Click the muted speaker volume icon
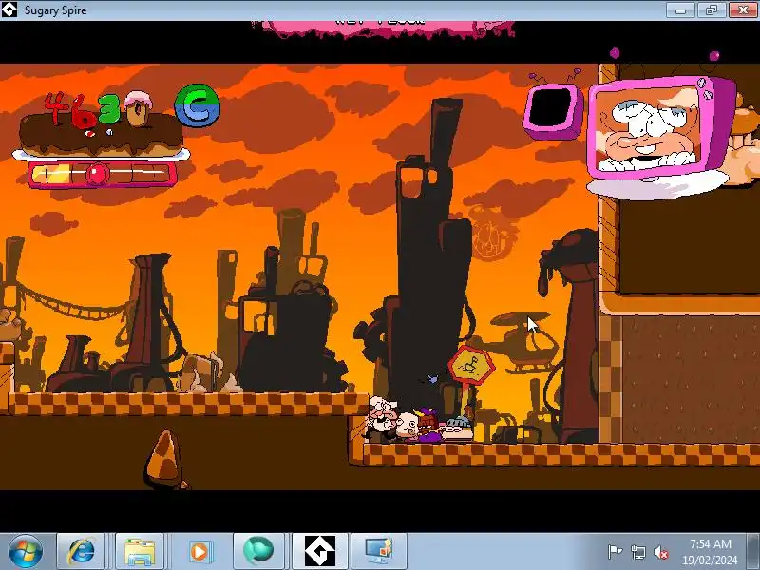This screenshot has width=760, height=570. [x=661, y=552]
